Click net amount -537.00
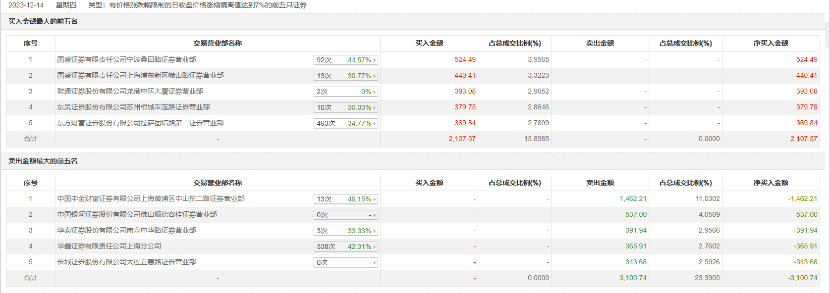The width and height of the screenshot is (830, 293). coord(806,214)
